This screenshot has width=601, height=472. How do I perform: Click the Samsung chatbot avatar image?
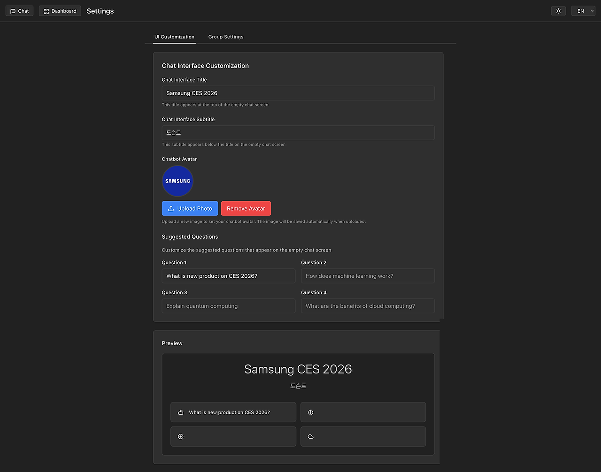click(x=177, y=181)
